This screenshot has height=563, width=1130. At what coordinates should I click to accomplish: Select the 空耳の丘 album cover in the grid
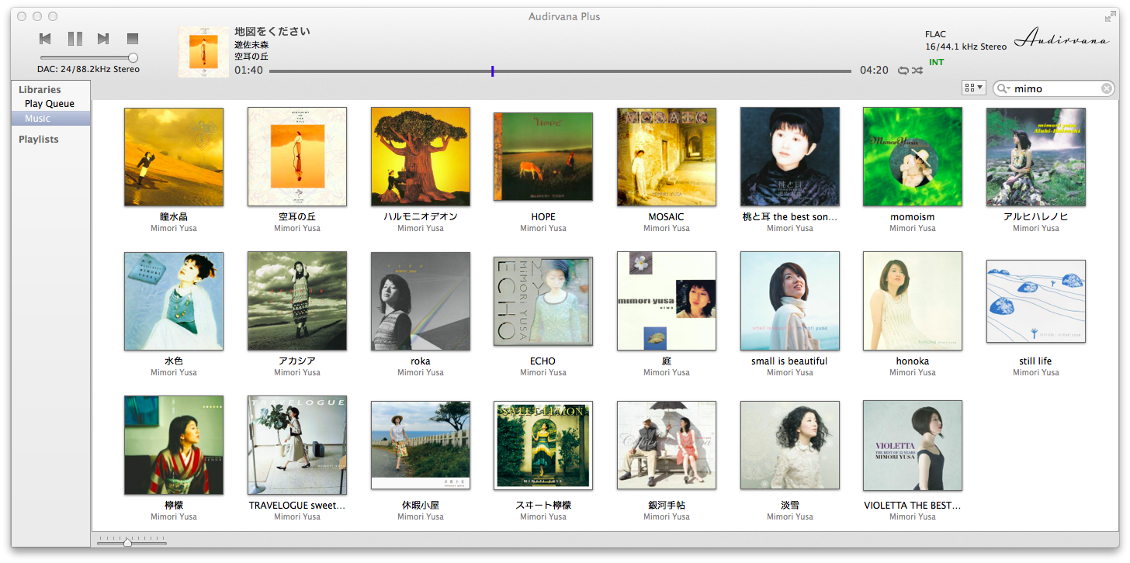click(x=297, y=157)
